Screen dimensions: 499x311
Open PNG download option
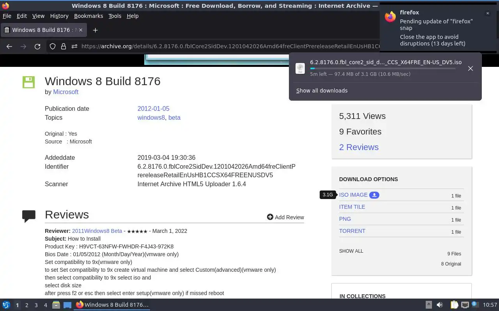pos(345,219)
